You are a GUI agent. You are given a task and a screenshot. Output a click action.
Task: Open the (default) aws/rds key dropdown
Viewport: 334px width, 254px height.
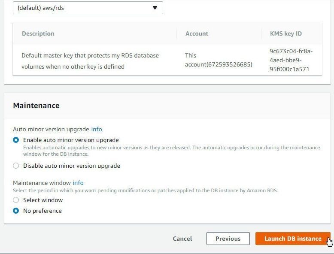pyautogui.click(x=88, y=8)
